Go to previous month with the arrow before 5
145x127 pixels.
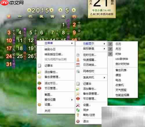pos(60,10)
